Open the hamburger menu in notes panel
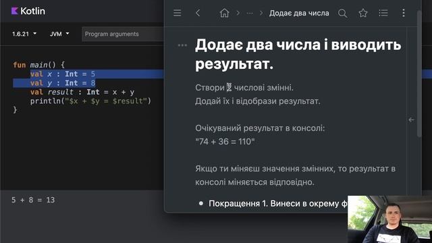 (177, 13)
